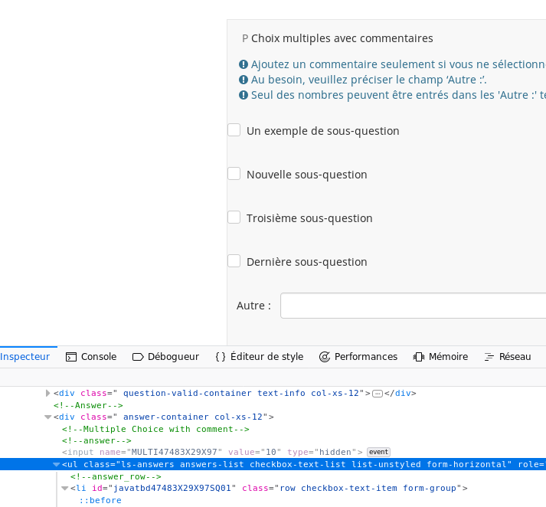The height and width of the screenshot is (507, 546).
Task: Tick the 'Nouvelle sous-question' checkbox
Action: 234,174
